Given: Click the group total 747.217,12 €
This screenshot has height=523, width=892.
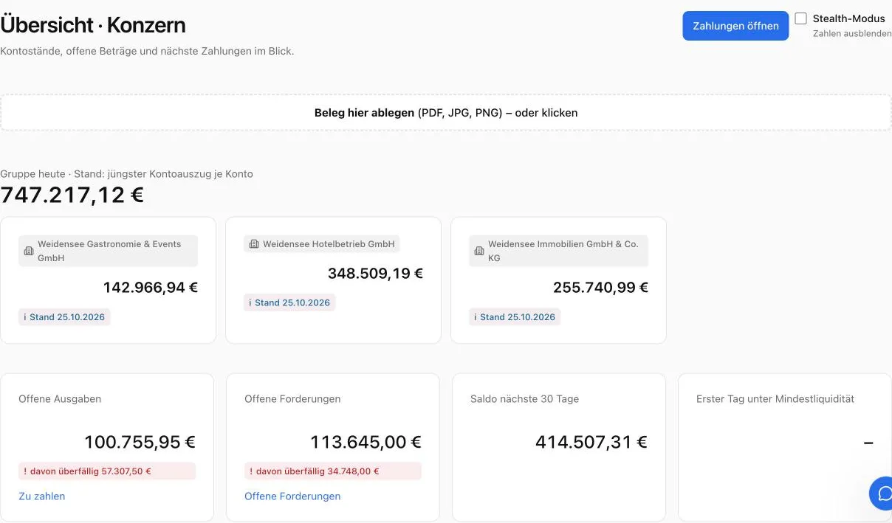Looking at the screenshot, I should (72, 195).
